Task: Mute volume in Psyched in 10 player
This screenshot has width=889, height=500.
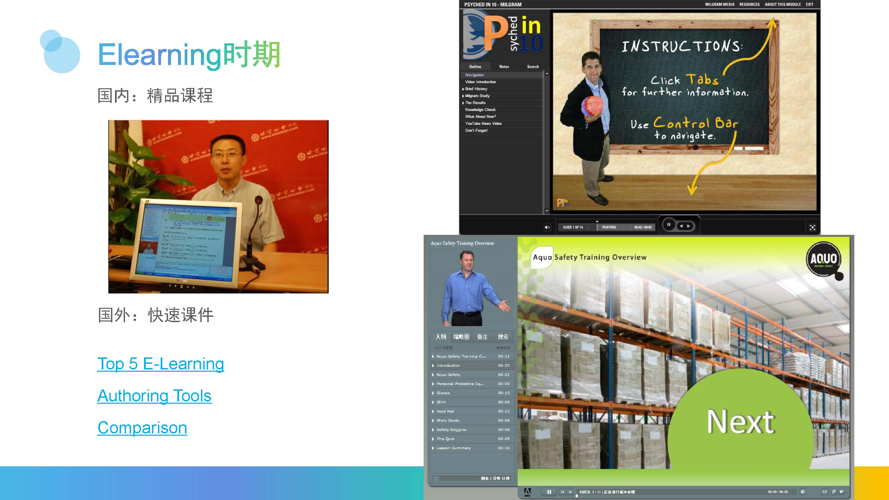Action: (547, 227)
